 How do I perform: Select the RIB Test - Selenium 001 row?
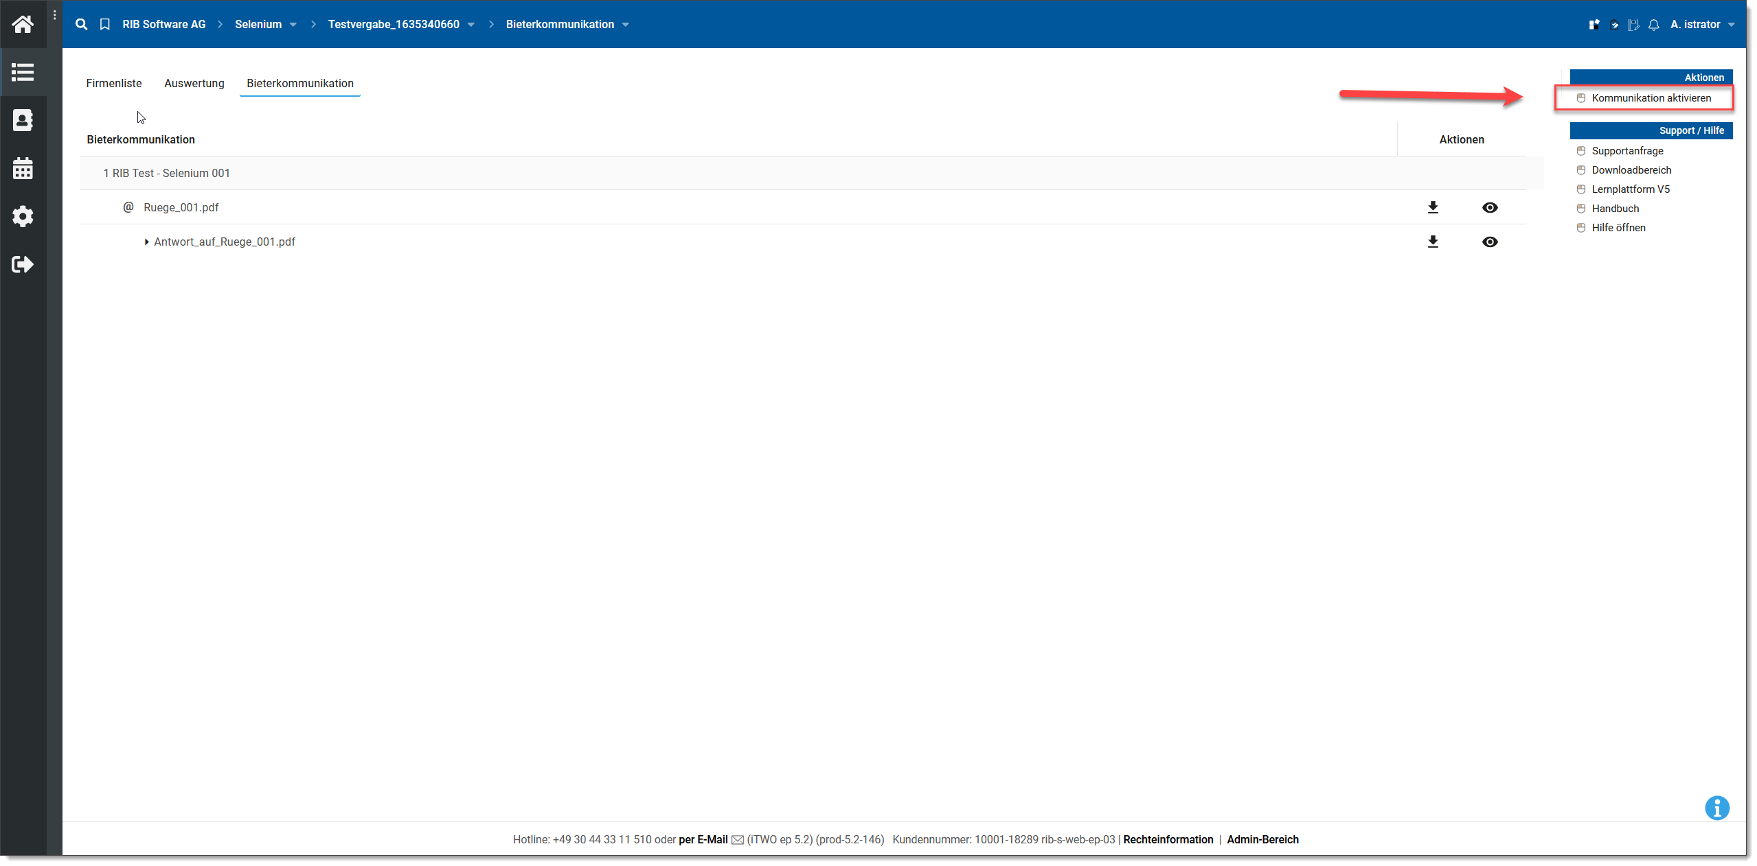pos(167,173)
